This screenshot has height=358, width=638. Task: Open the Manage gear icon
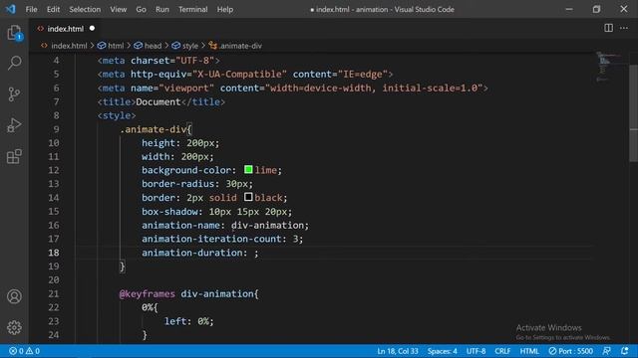tap(14, 327)
